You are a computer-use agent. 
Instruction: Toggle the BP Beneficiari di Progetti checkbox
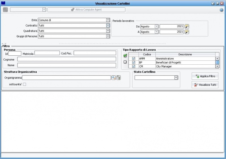(x=134, y=62)
